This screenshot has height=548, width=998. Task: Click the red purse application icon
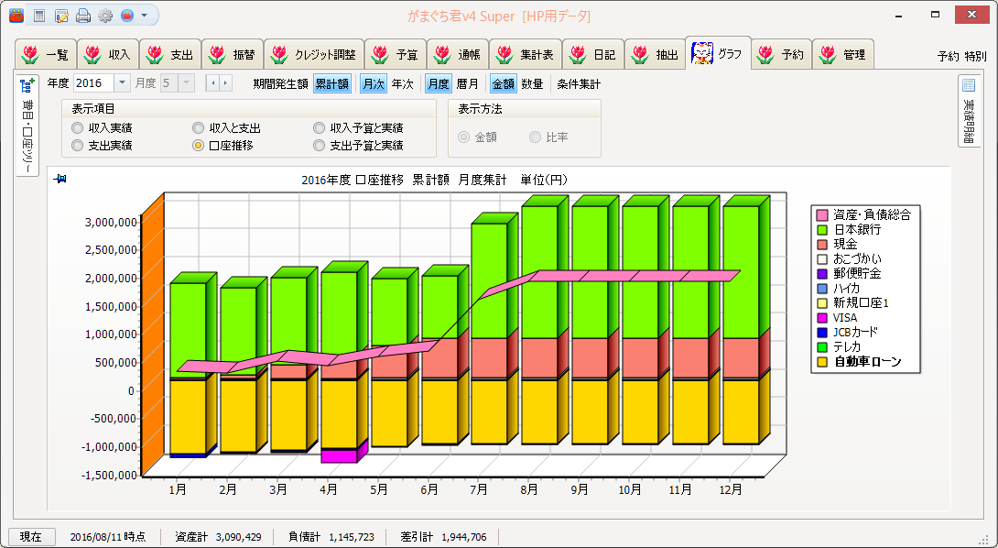(x=16, y=16)
